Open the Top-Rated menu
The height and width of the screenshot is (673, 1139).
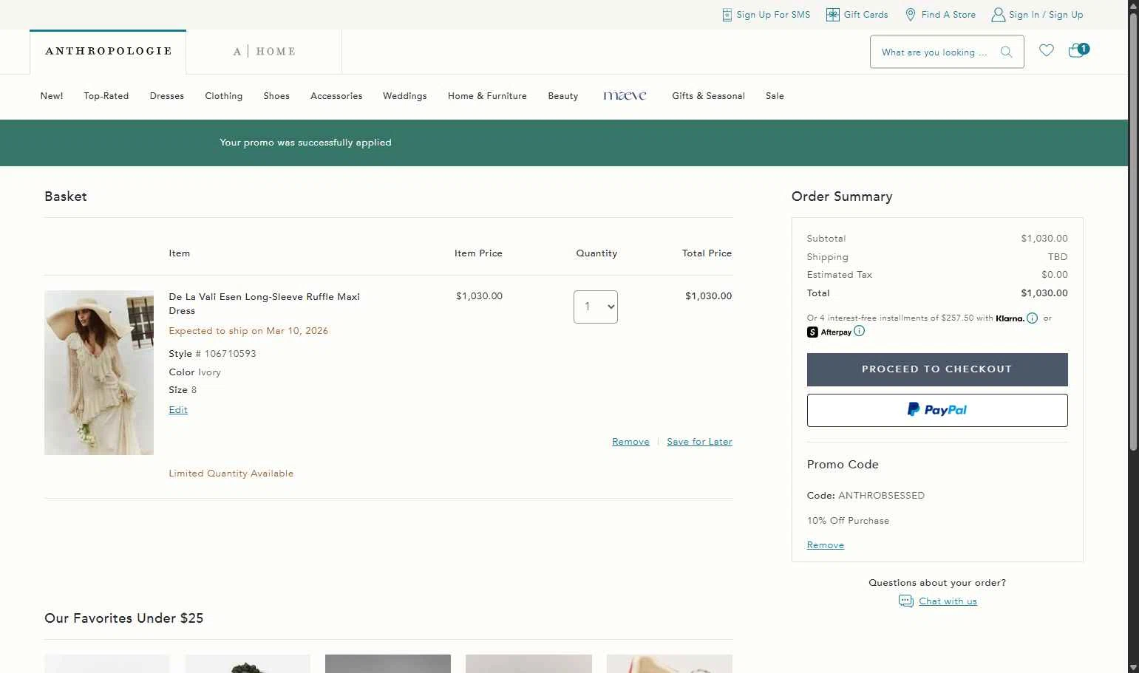[x=106, y=96]
